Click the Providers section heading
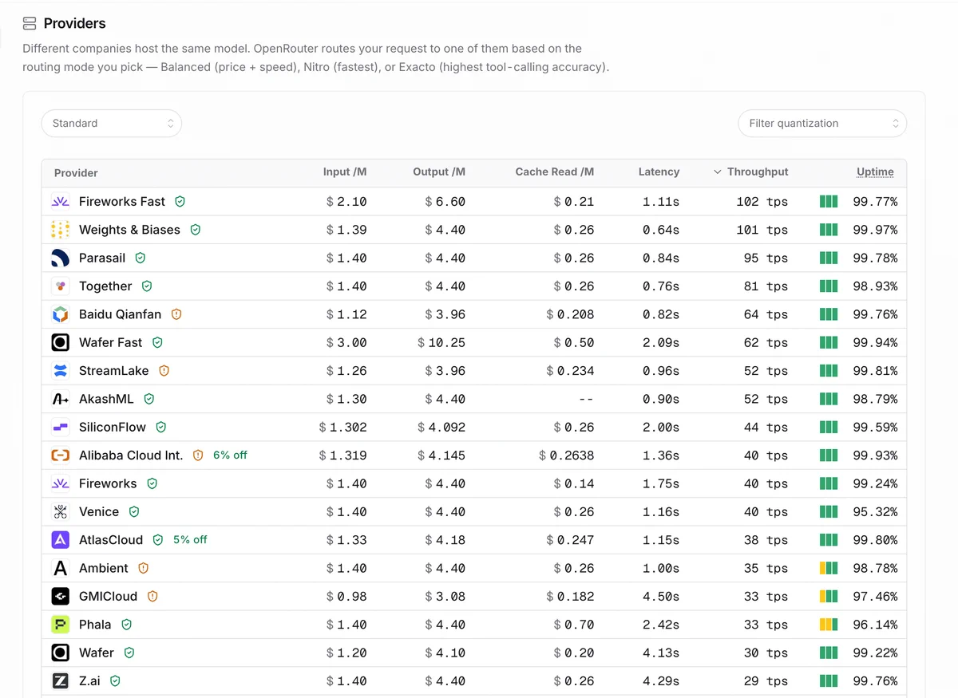 74,23
